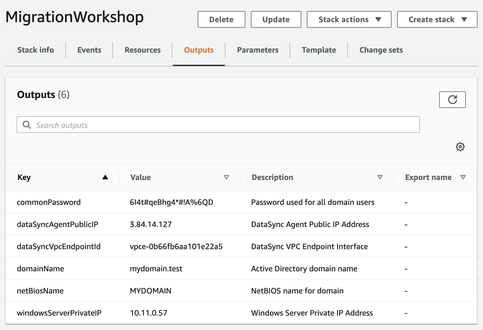Click the Delete stack button
This screenshot has height=330, width=483.
point(222,19)
